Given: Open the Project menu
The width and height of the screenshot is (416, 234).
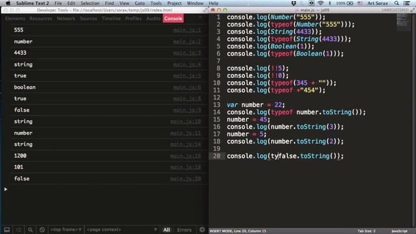Looking at the screenshot, I should (x=174, y=3).
